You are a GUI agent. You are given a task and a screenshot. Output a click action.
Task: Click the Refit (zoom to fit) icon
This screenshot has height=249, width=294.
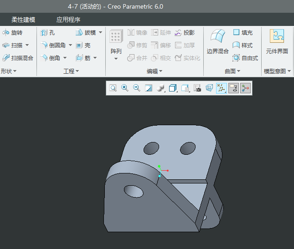coord(113,88)
